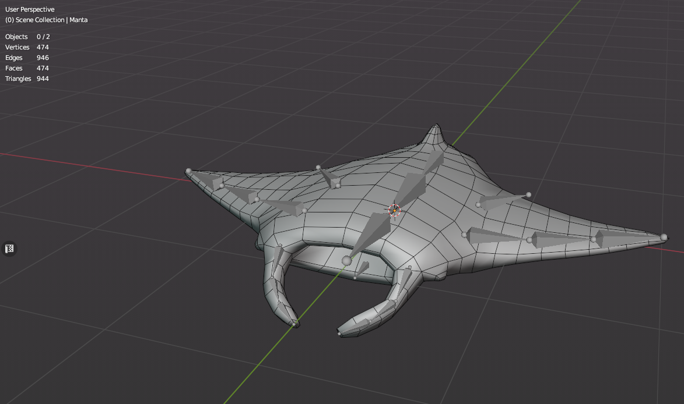
Task: Click the tip of the right cephalic fin
Action: tap(339, 334)
